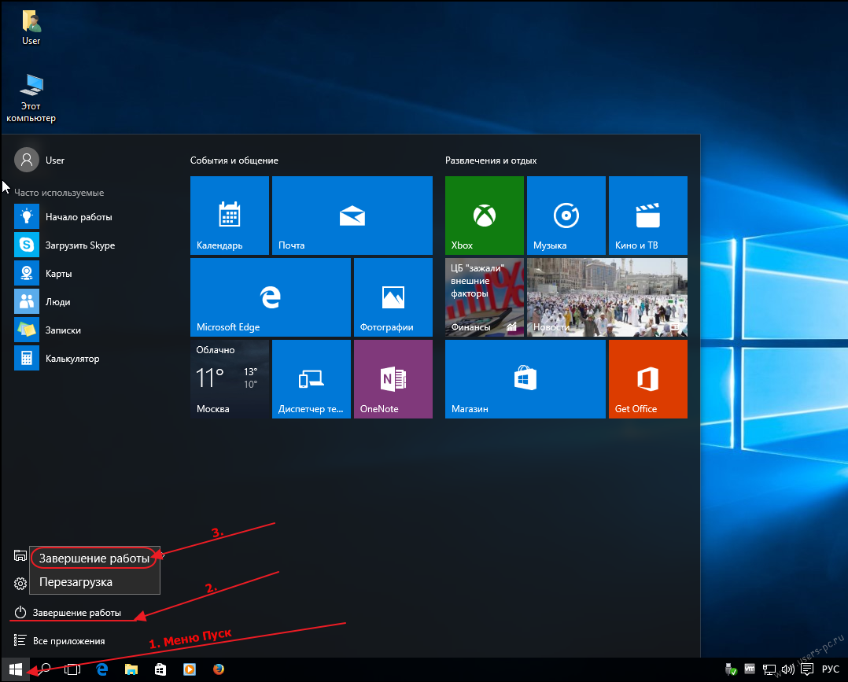Open the Action Center notifications icon

point(807,669)
